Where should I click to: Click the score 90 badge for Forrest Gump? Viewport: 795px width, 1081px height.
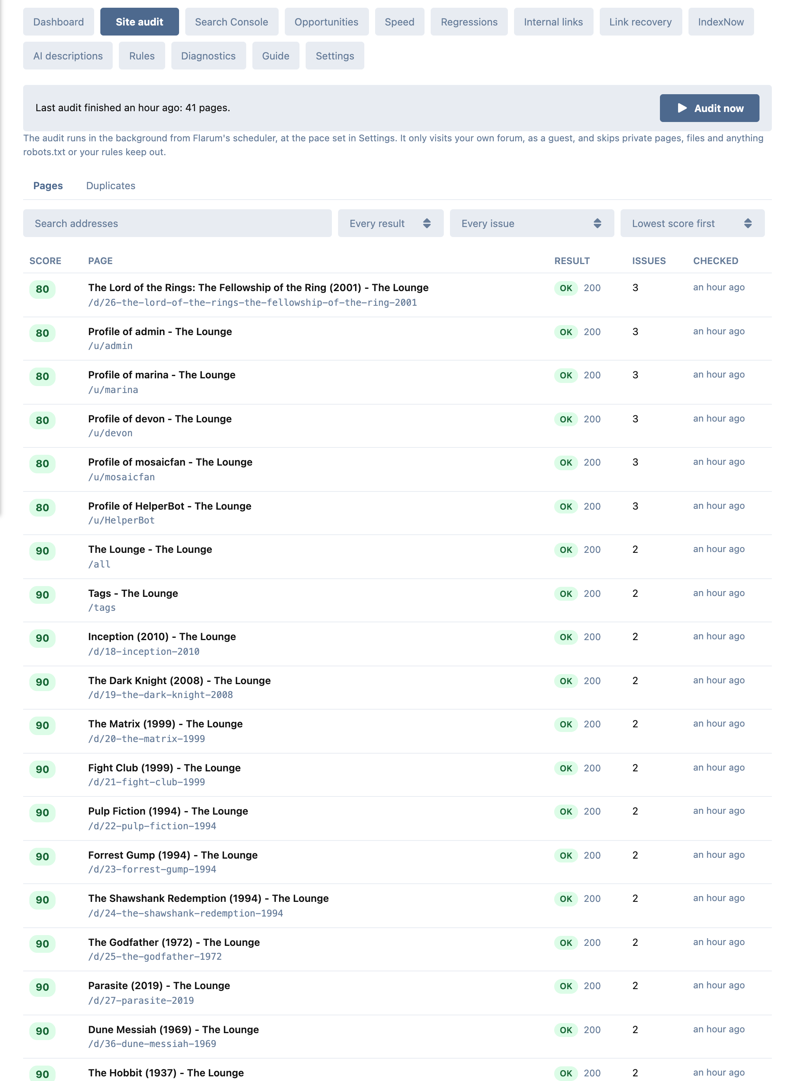(42, 856)
